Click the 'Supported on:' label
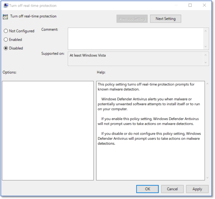 pos(53,53)
